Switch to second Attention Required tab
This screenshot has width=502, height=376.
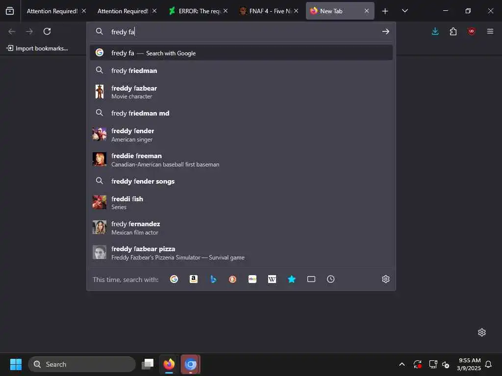tap(123, 11)
